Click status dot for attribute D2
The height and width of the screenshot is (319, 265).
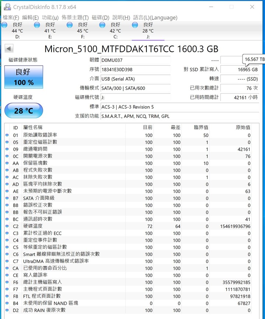pyautogui.click(x=7, y=310)
